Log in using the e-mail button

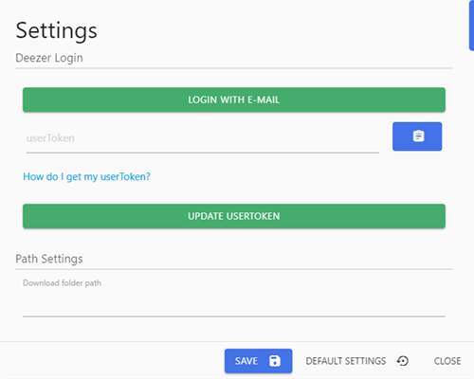(x=234, y=99)
